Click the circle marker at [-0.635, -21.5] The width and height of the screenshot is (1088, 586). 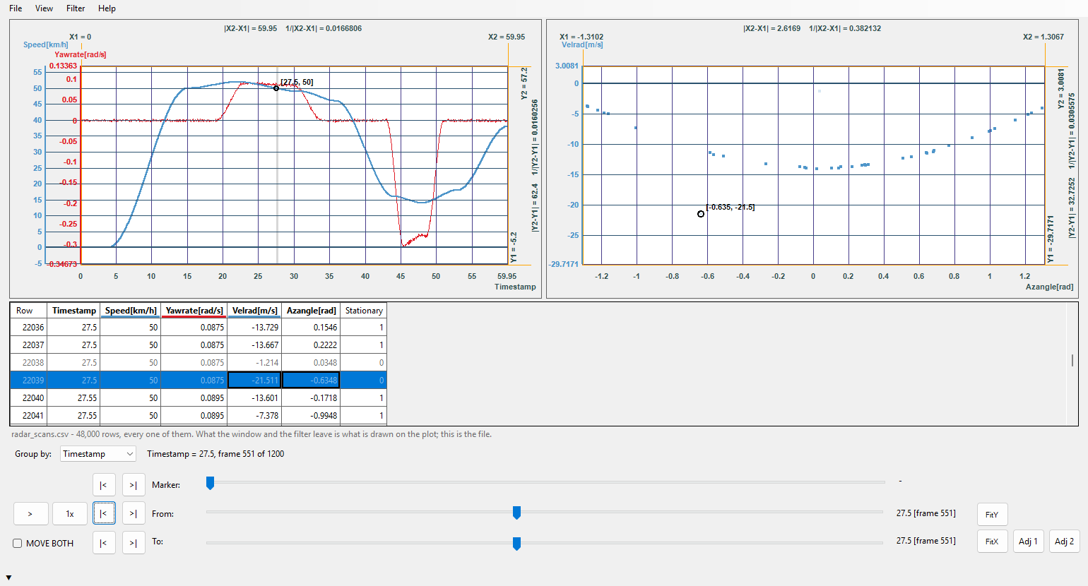(x=701, y=214)
